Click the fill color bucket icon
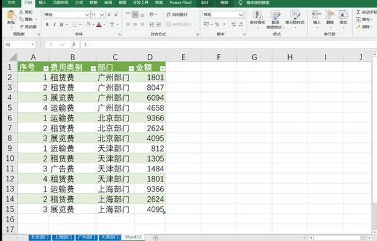377x241 pixels. click(x=88, y=24)
